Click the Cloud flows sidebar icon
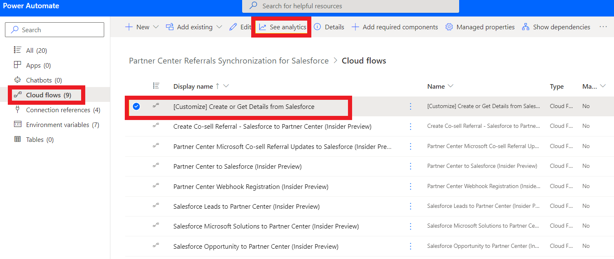The image size is (614, 259). click(x=17, y=95)
